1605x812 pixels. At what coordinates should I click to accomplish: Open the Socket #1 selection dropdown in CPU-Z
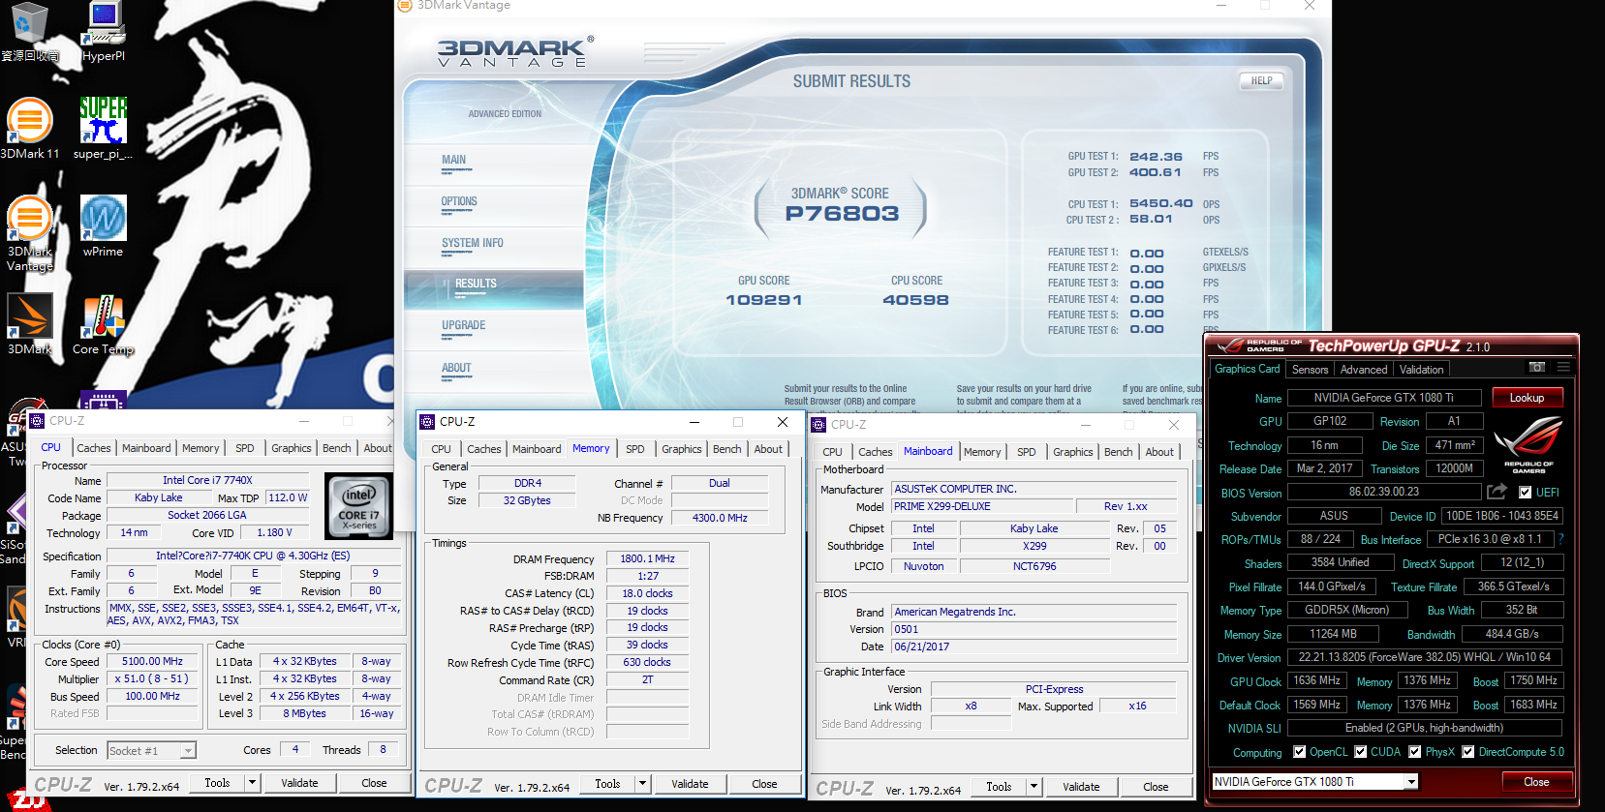pyautogui.click(x=189, y=751)
